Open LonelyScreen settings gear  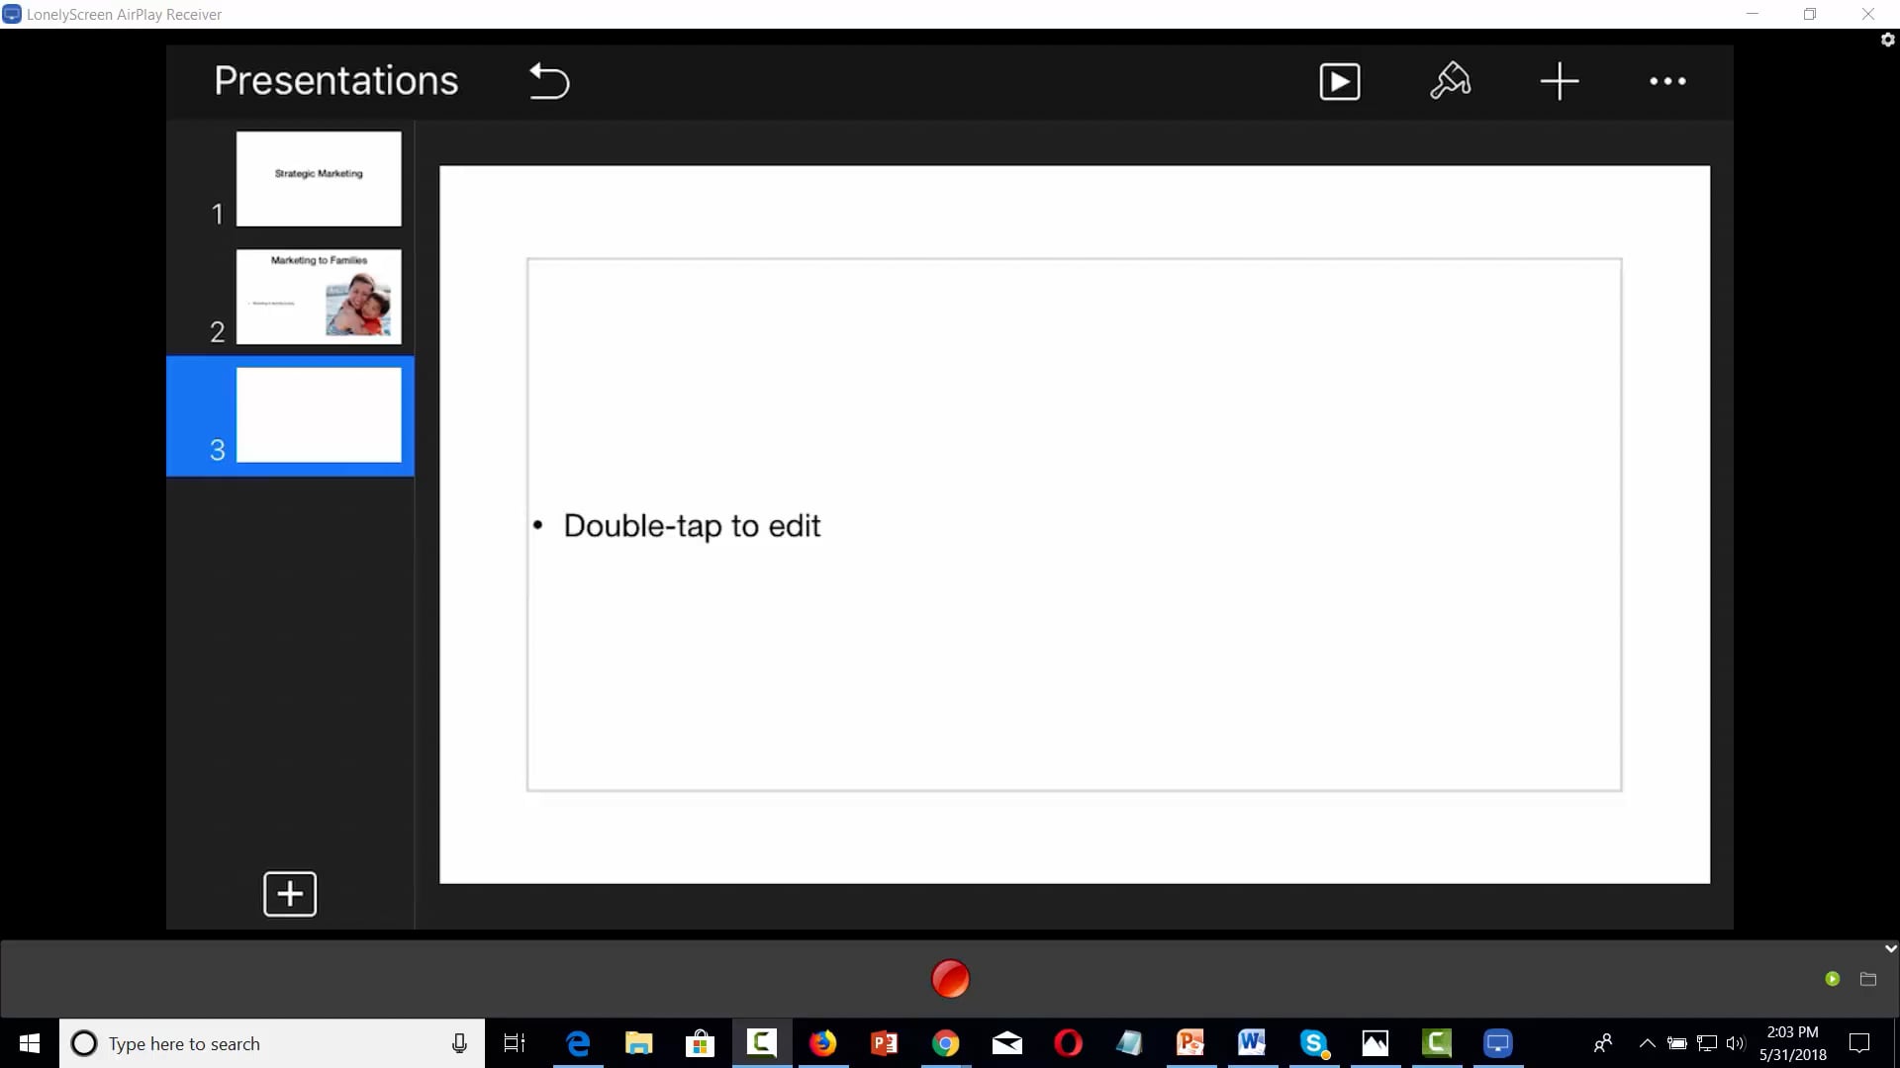(x=1887, y=40)
